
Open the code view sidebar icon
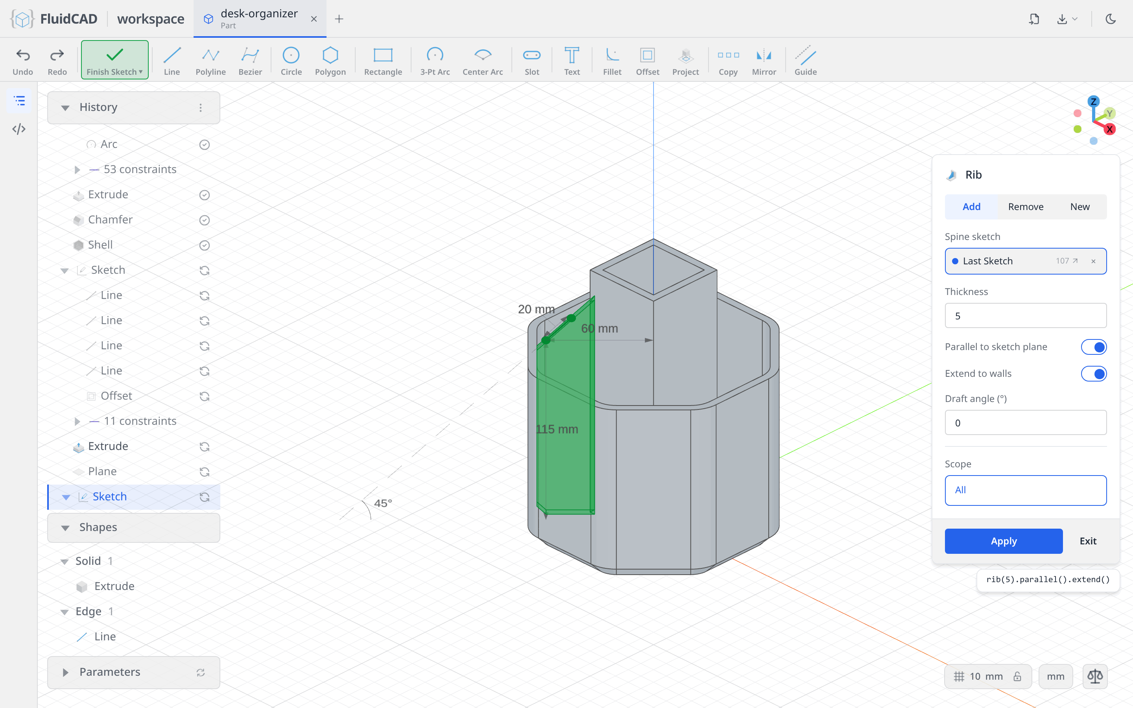pyautogui.click(x=19, y=129)
